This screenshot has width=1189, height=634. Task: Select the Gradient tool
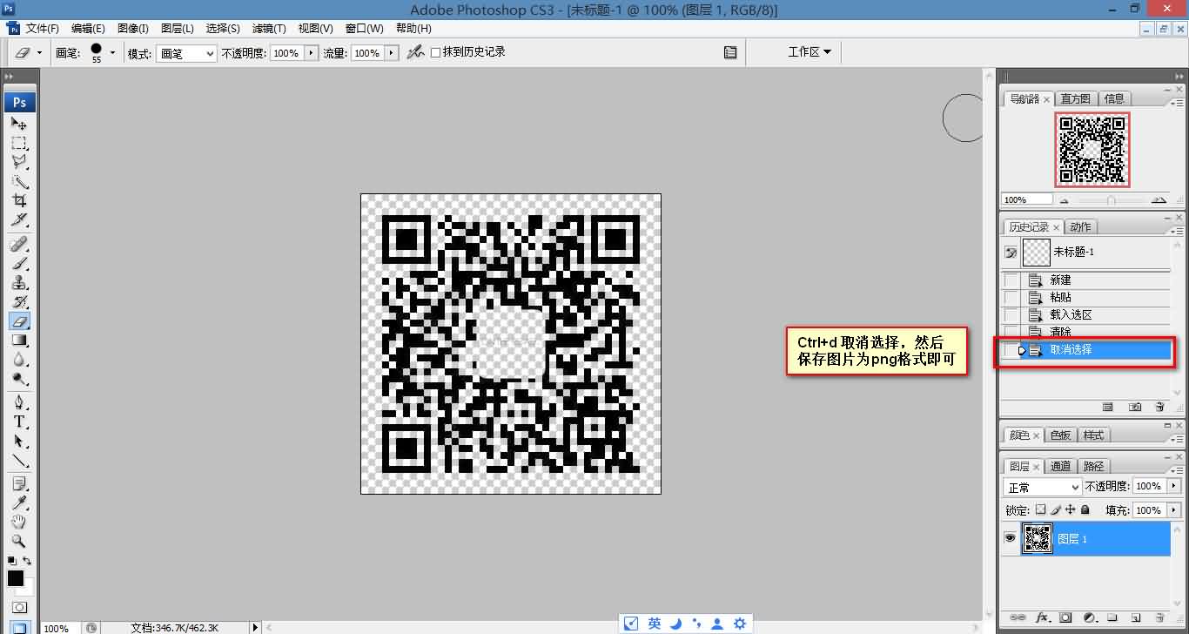(x=19, y=340)
